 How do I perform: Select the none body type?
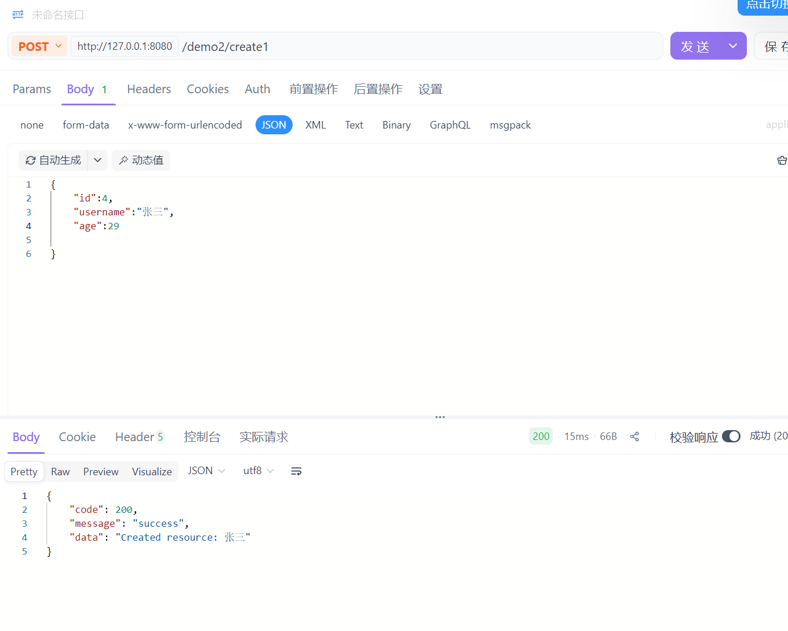point(32,125)
